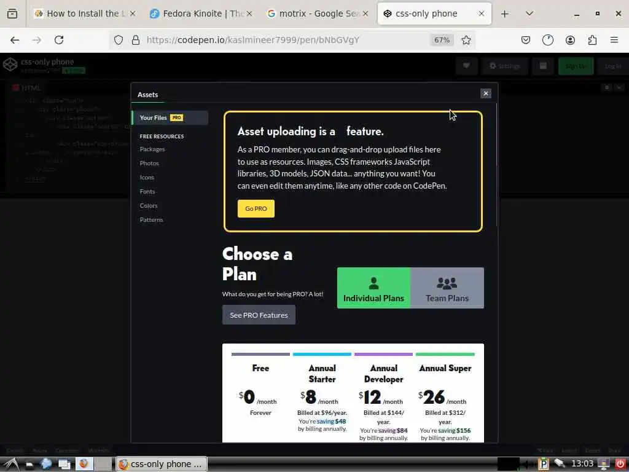
Task: Click the change view layout icon
Action: click(543, 66)
